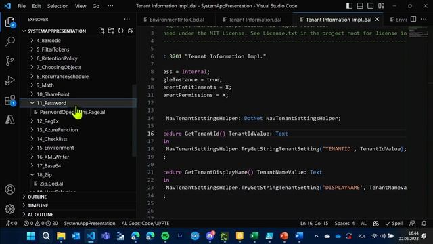This screenshot has width=433, height=244.
Task: Expand the OUTLINE section
Action: pos(37,197)
